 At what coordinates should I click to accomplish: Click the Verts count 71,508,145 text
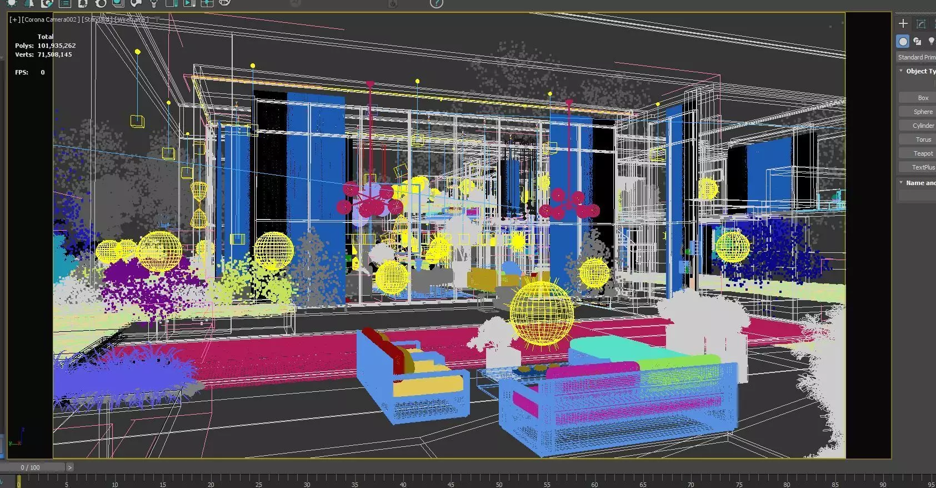pos(54,54)
